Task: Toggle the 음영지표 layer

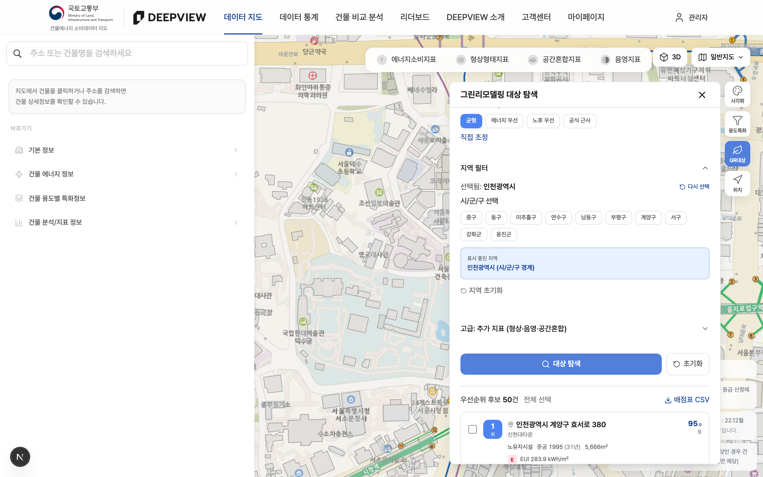Action: 621,60
